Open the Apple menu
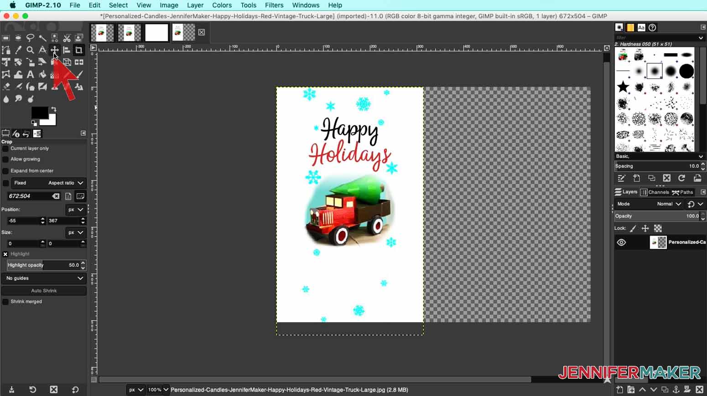This screenshot has height=396, width=707. [13, 5]
